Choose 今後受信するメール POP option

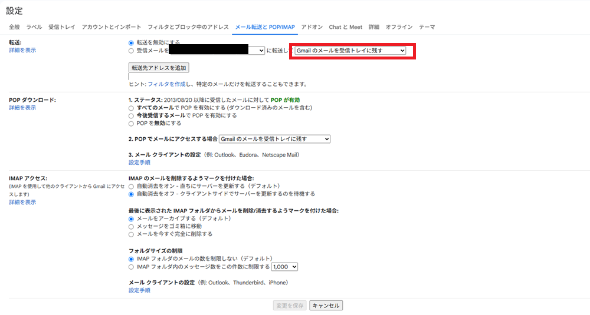pyautogui.click(x=131, y=116)
